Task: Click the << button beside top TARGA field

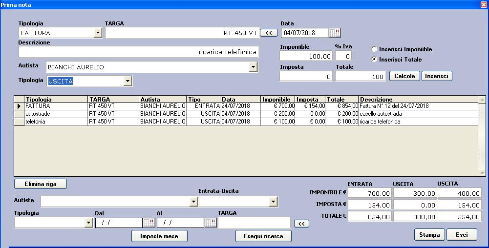Action: click(269, 33)
